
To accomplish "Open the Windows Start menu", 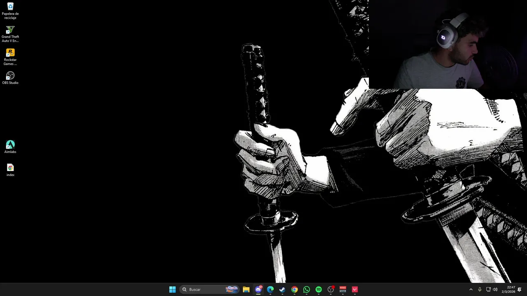I will [x=173, y=289].
